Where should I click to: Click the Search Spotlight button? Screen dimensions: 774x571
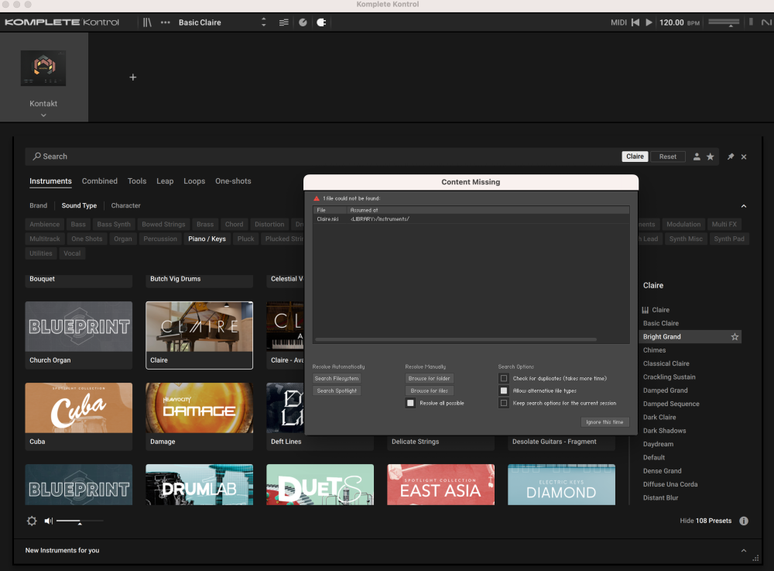pos(337,390)
